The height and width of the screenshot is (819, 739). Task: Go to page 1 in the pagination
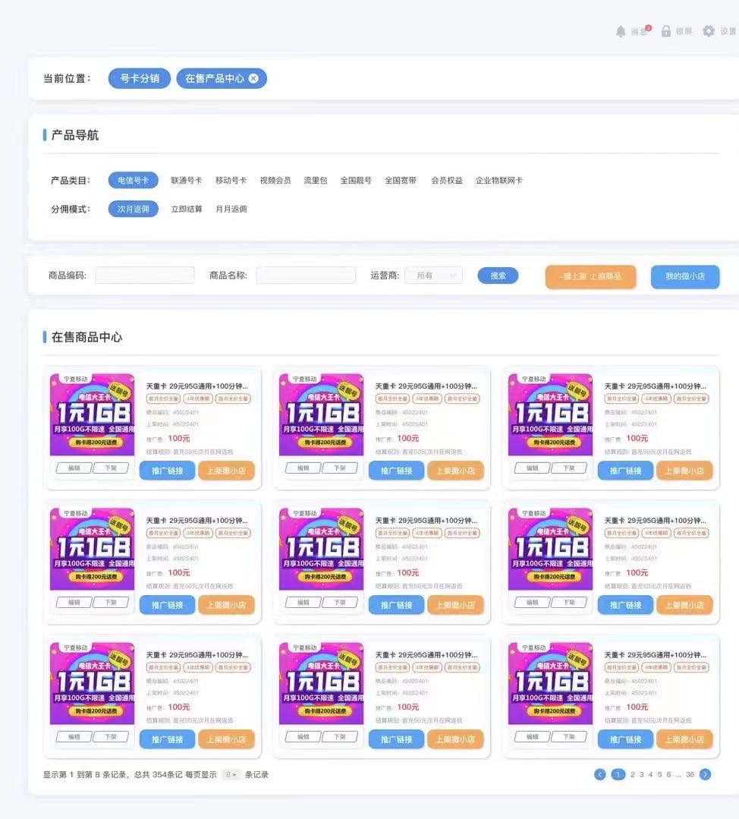[x=618, y=775]
